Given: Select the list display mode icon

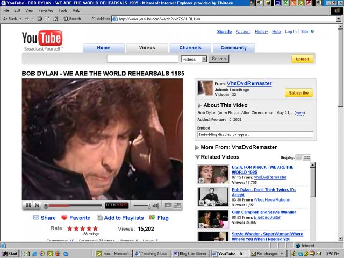Looking at the screenshot, I should coord(299,157).
